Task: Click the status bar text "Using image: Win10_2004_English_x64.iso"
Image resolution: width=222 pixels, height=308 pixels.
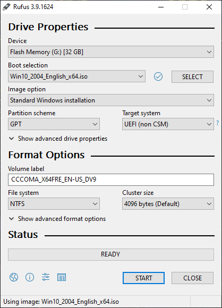Action: (61, 302)
